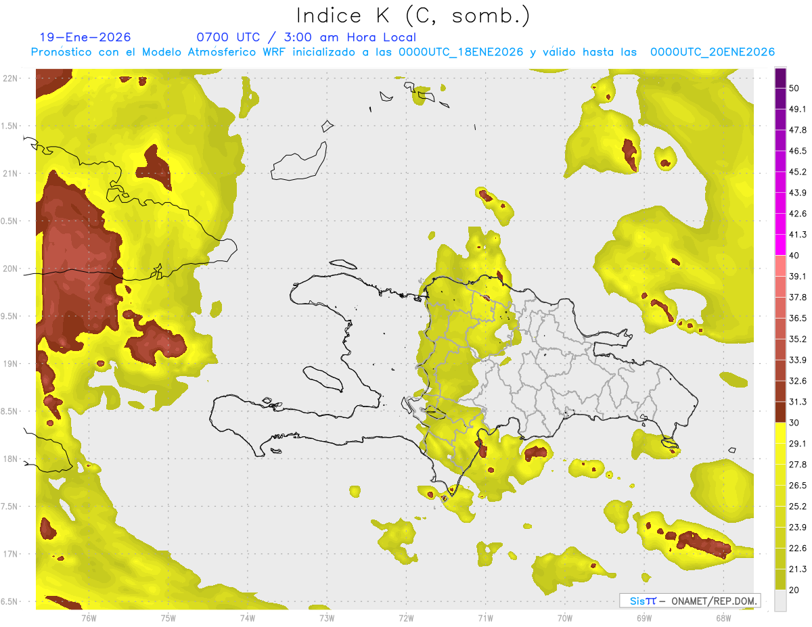Click the '18N' latitude label
This screenshot has width=812, height=627.
[x=11, y=459]
